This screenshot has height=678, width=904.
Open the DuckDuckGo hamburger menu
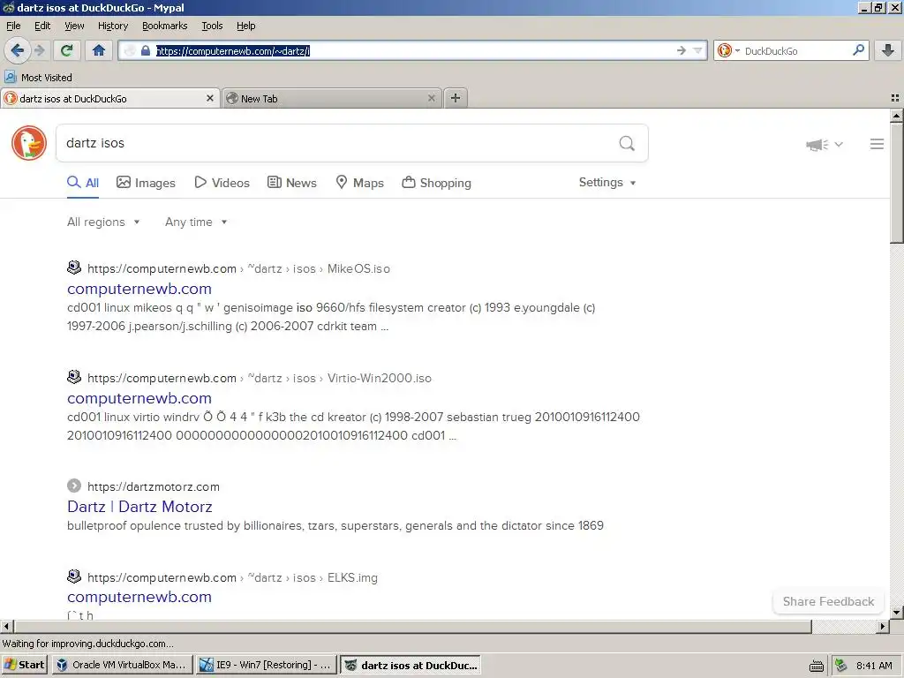[877, 144]
